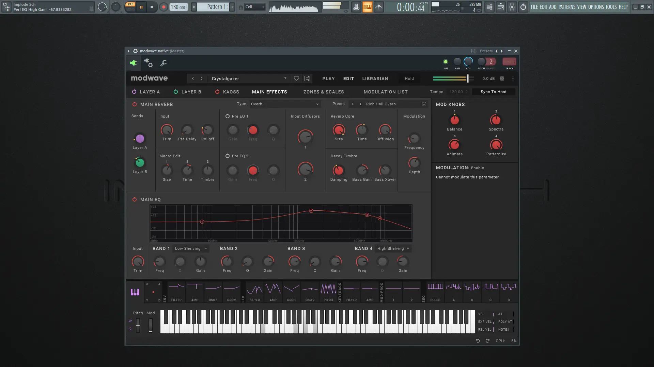
Task: Click the Sync To Host button
Action: tap(493, 92)
